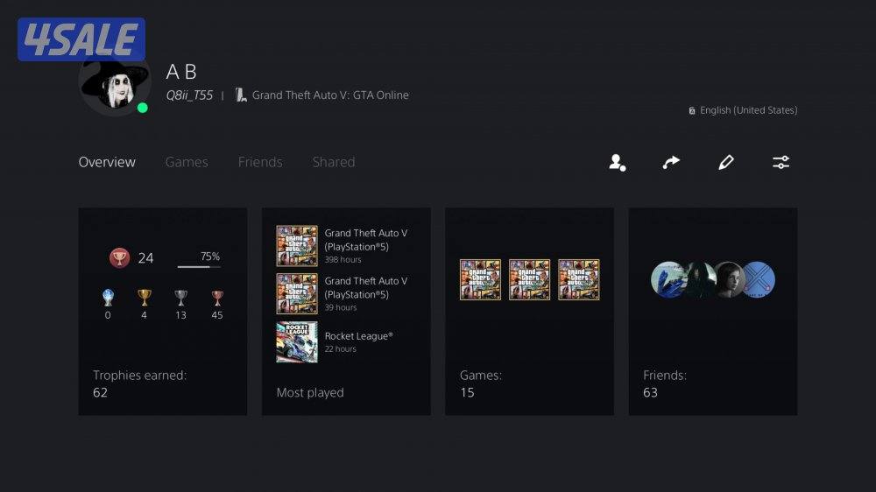
Task: Click the silver trophy icon
Action: 180,298
